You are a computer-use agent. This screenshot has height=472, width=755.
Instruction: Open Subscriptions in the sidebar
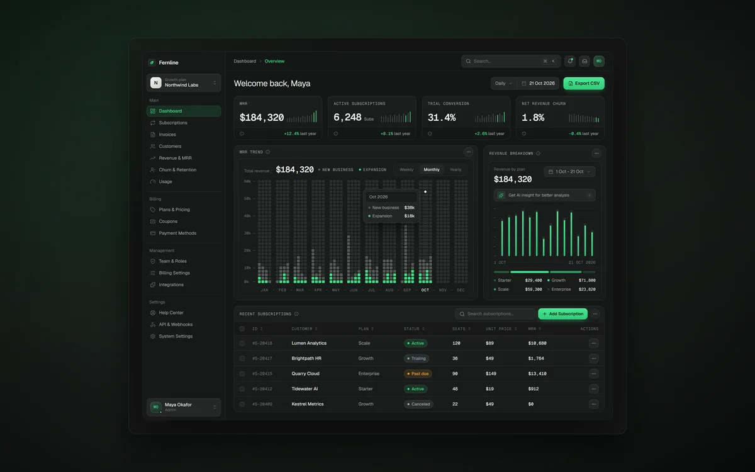point(184,123)
